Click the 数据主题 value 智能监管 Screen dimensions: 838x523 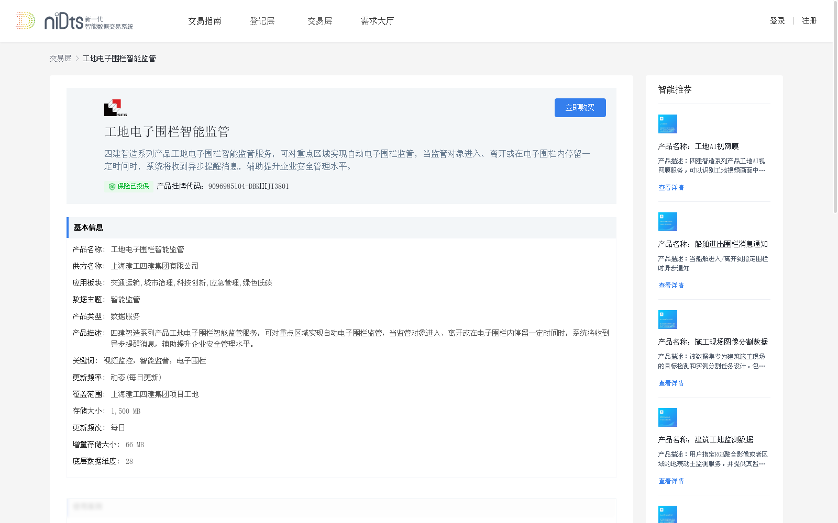(x=125, y=300)
